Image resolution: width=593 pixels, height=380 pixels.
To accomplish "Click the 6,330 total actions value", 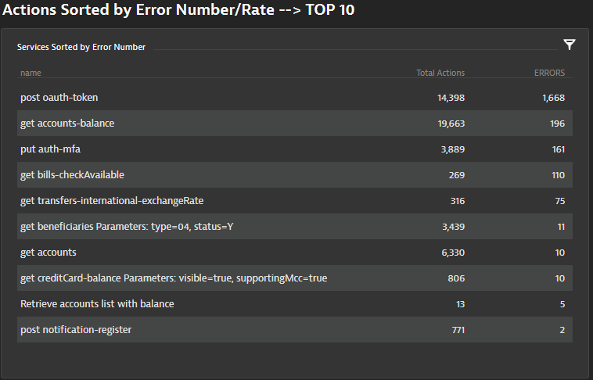I will pyautogui.click(x=453, y=253).
